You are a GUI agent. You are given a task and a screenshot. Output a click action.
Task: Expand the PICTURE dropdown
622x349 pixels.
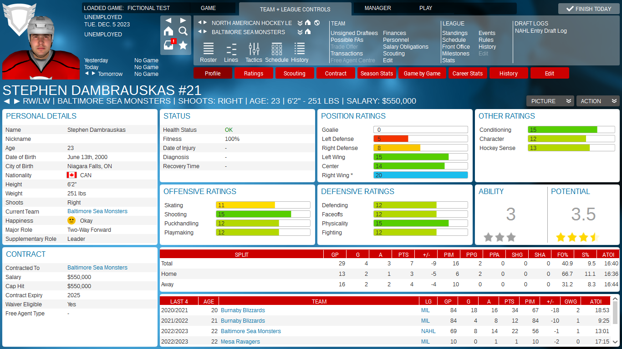click(x=550, y=101)
